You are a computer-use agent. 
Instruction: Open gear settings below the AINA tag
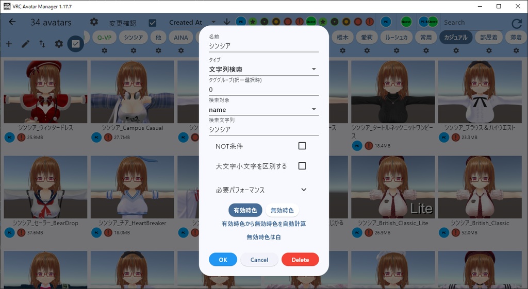[x=181, y=50]
